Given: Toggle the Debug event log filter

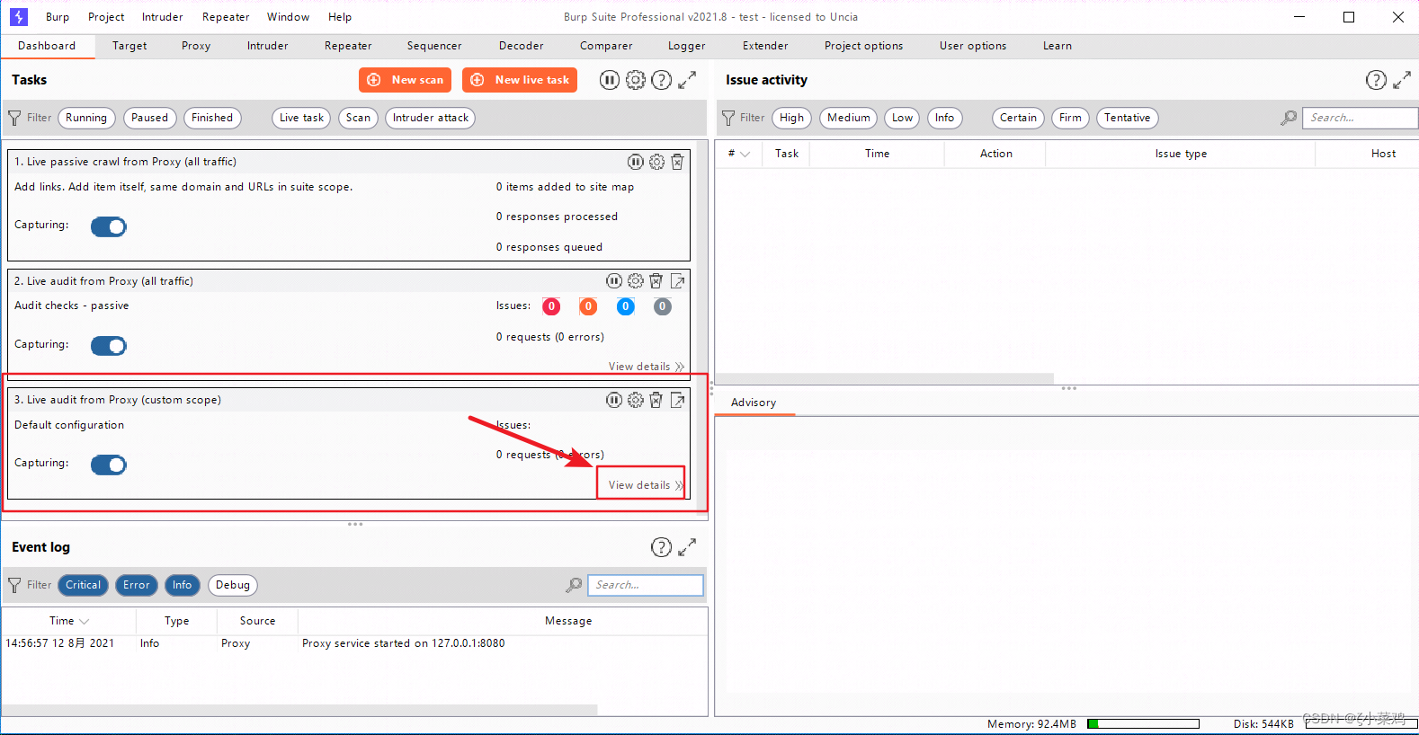Looking at the screenshot, I should coord(233,585).
